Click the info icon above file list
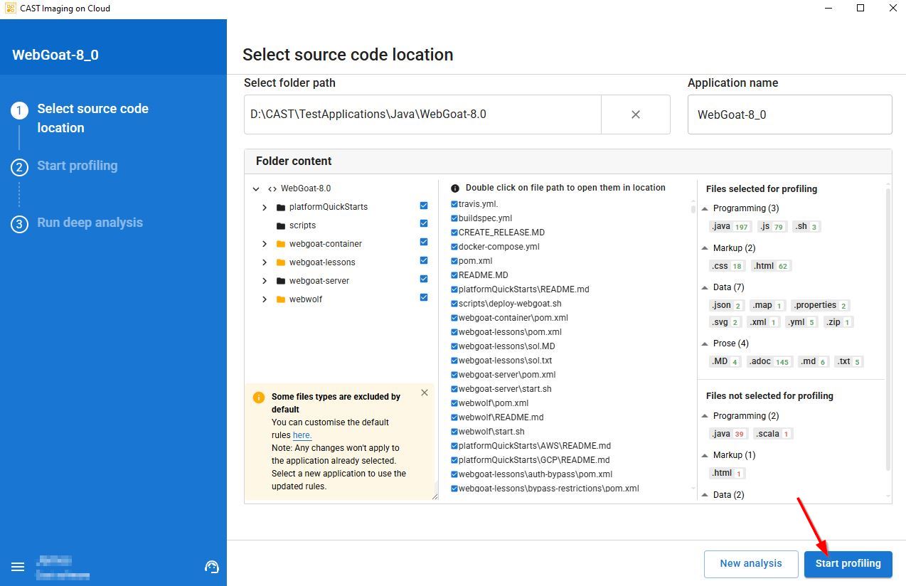The image size is (906, 586). 455,188
